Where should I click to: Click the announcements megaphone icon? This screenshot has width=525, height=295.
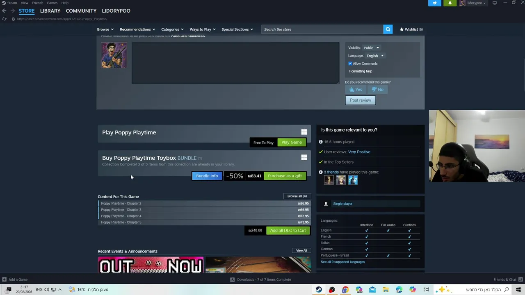tap(435, 3)
